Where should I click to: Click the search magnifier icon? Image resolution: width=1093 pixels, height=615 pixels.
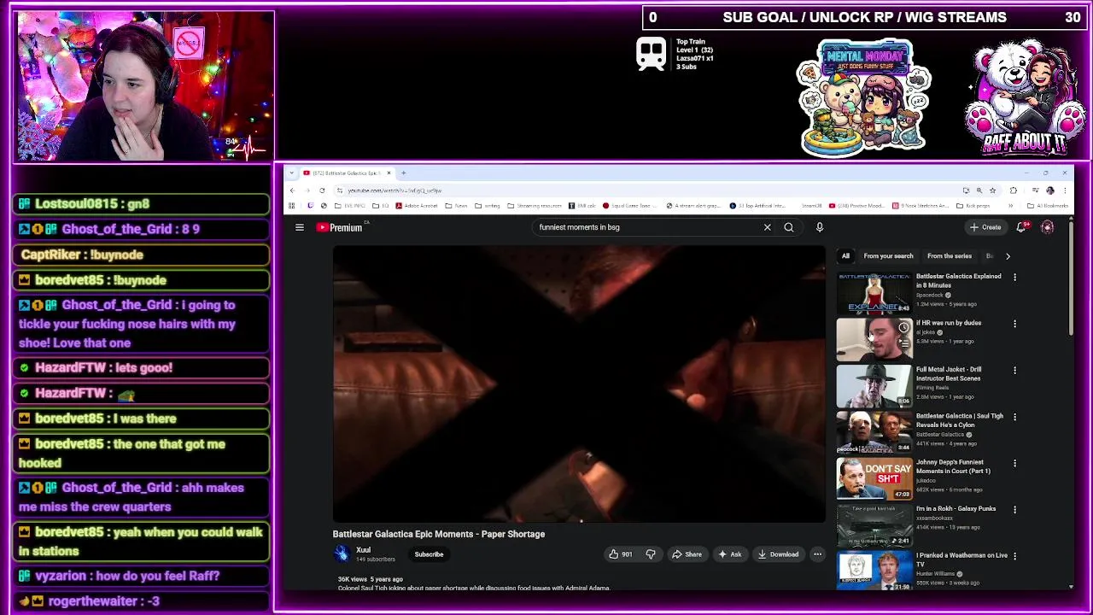(789, 227)
